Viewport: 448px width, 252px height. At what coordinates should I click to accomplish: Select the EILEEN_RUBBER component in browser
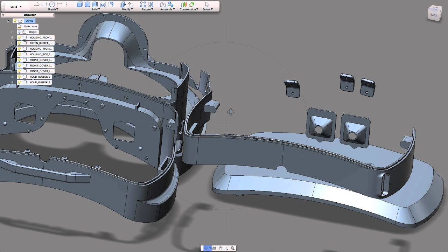pyautogui.click(x=41, y=43)
